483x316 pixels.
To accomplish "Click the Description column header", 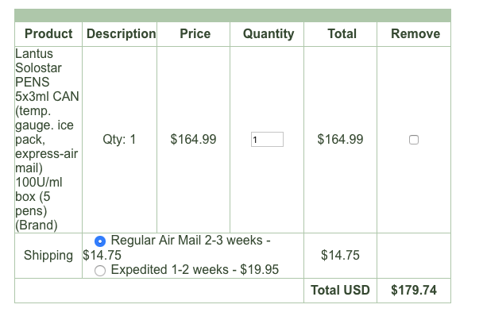I will tap(121, 34).
